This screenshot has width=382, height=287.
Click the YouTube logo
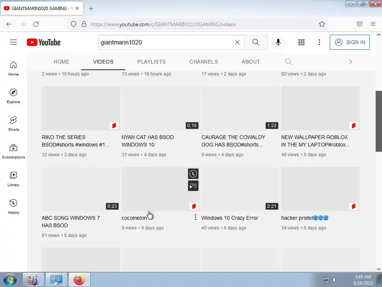pos(44,42)
